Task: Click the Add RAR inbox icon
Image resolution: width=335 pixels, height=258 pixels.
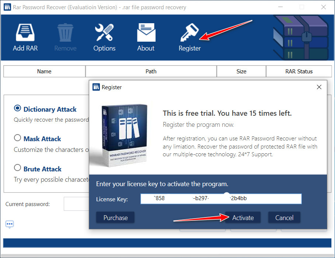Action: 25,32
